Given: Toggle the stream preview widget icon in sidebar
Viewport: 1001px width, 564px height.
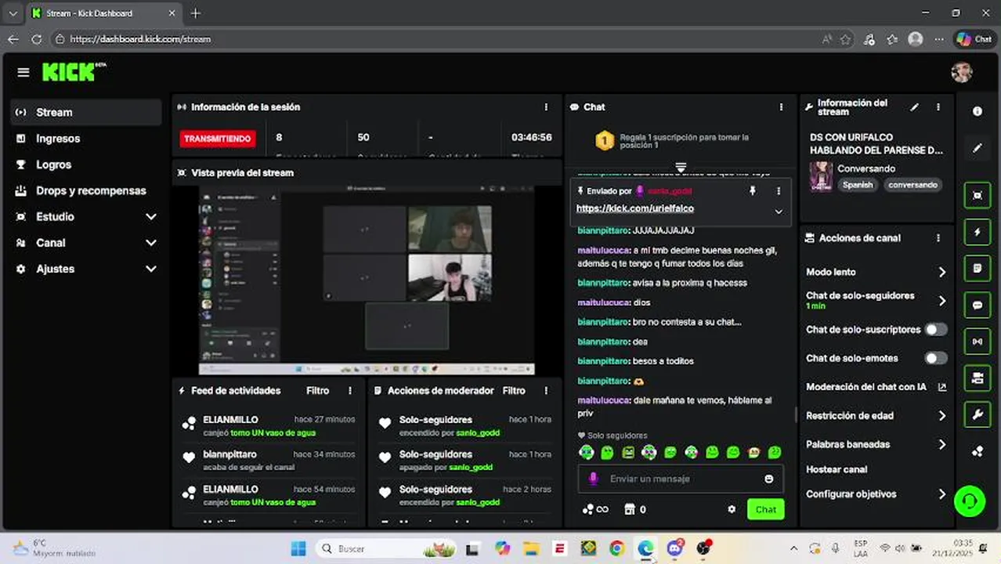Looking at the screenshot, I should (977, 195).
